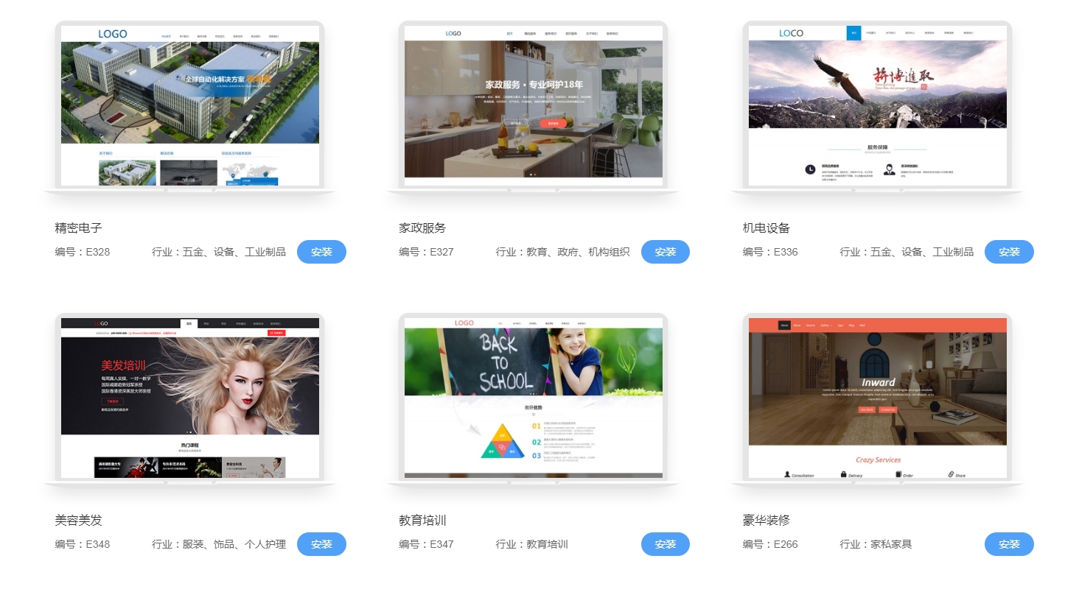The height and width of the screenshot is (592, 1079).
Task: Click the 精密电子 template title
Action: (x=78, y=228)
